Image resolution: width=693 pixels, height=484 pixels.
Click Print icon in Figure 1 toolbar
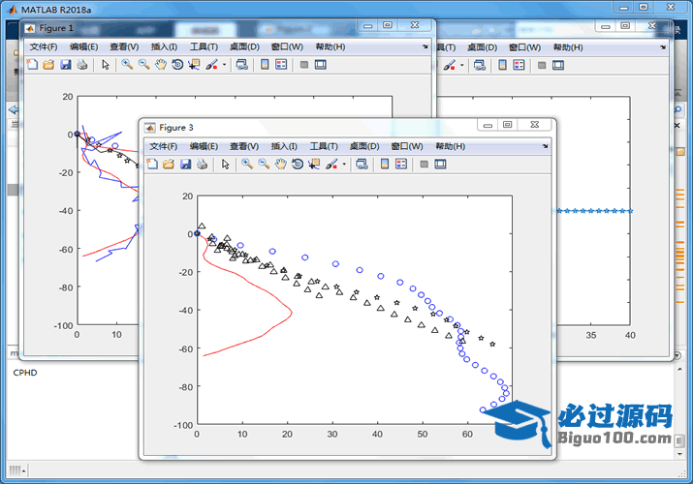click(82, 65)
